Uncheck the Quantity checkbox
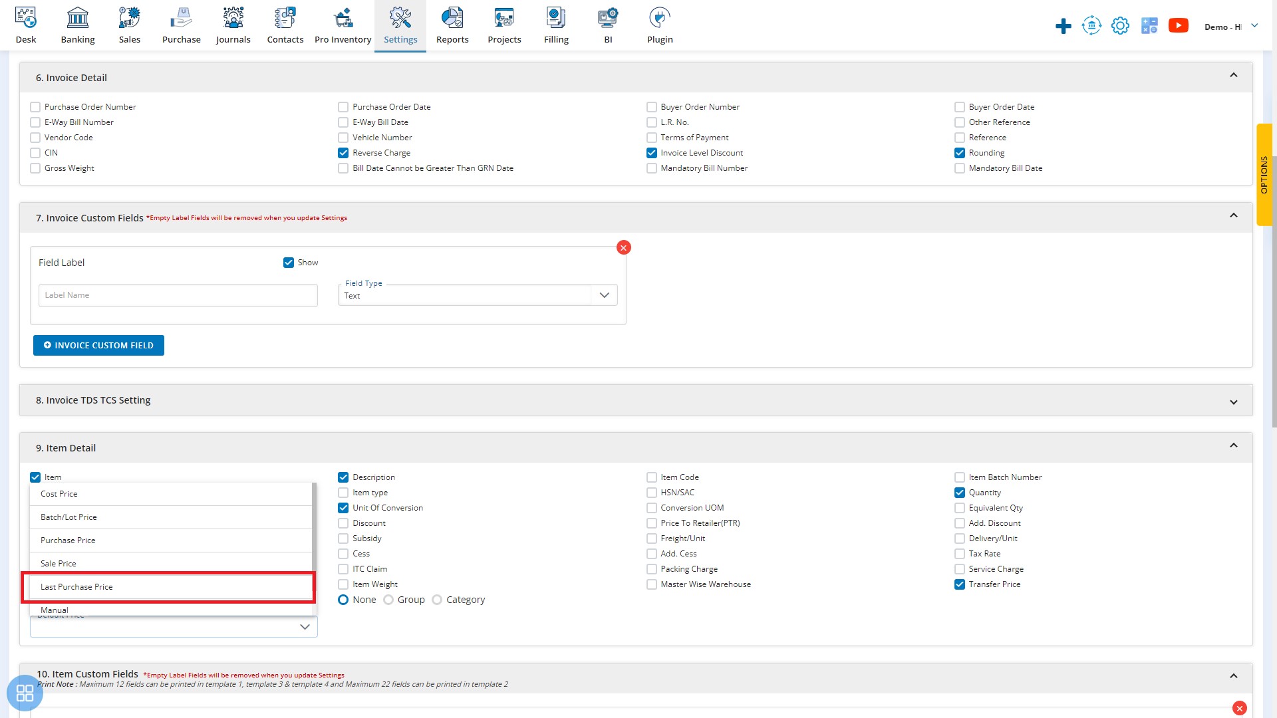Screen dimensions: 1277x718 click(x=960, y=493)
